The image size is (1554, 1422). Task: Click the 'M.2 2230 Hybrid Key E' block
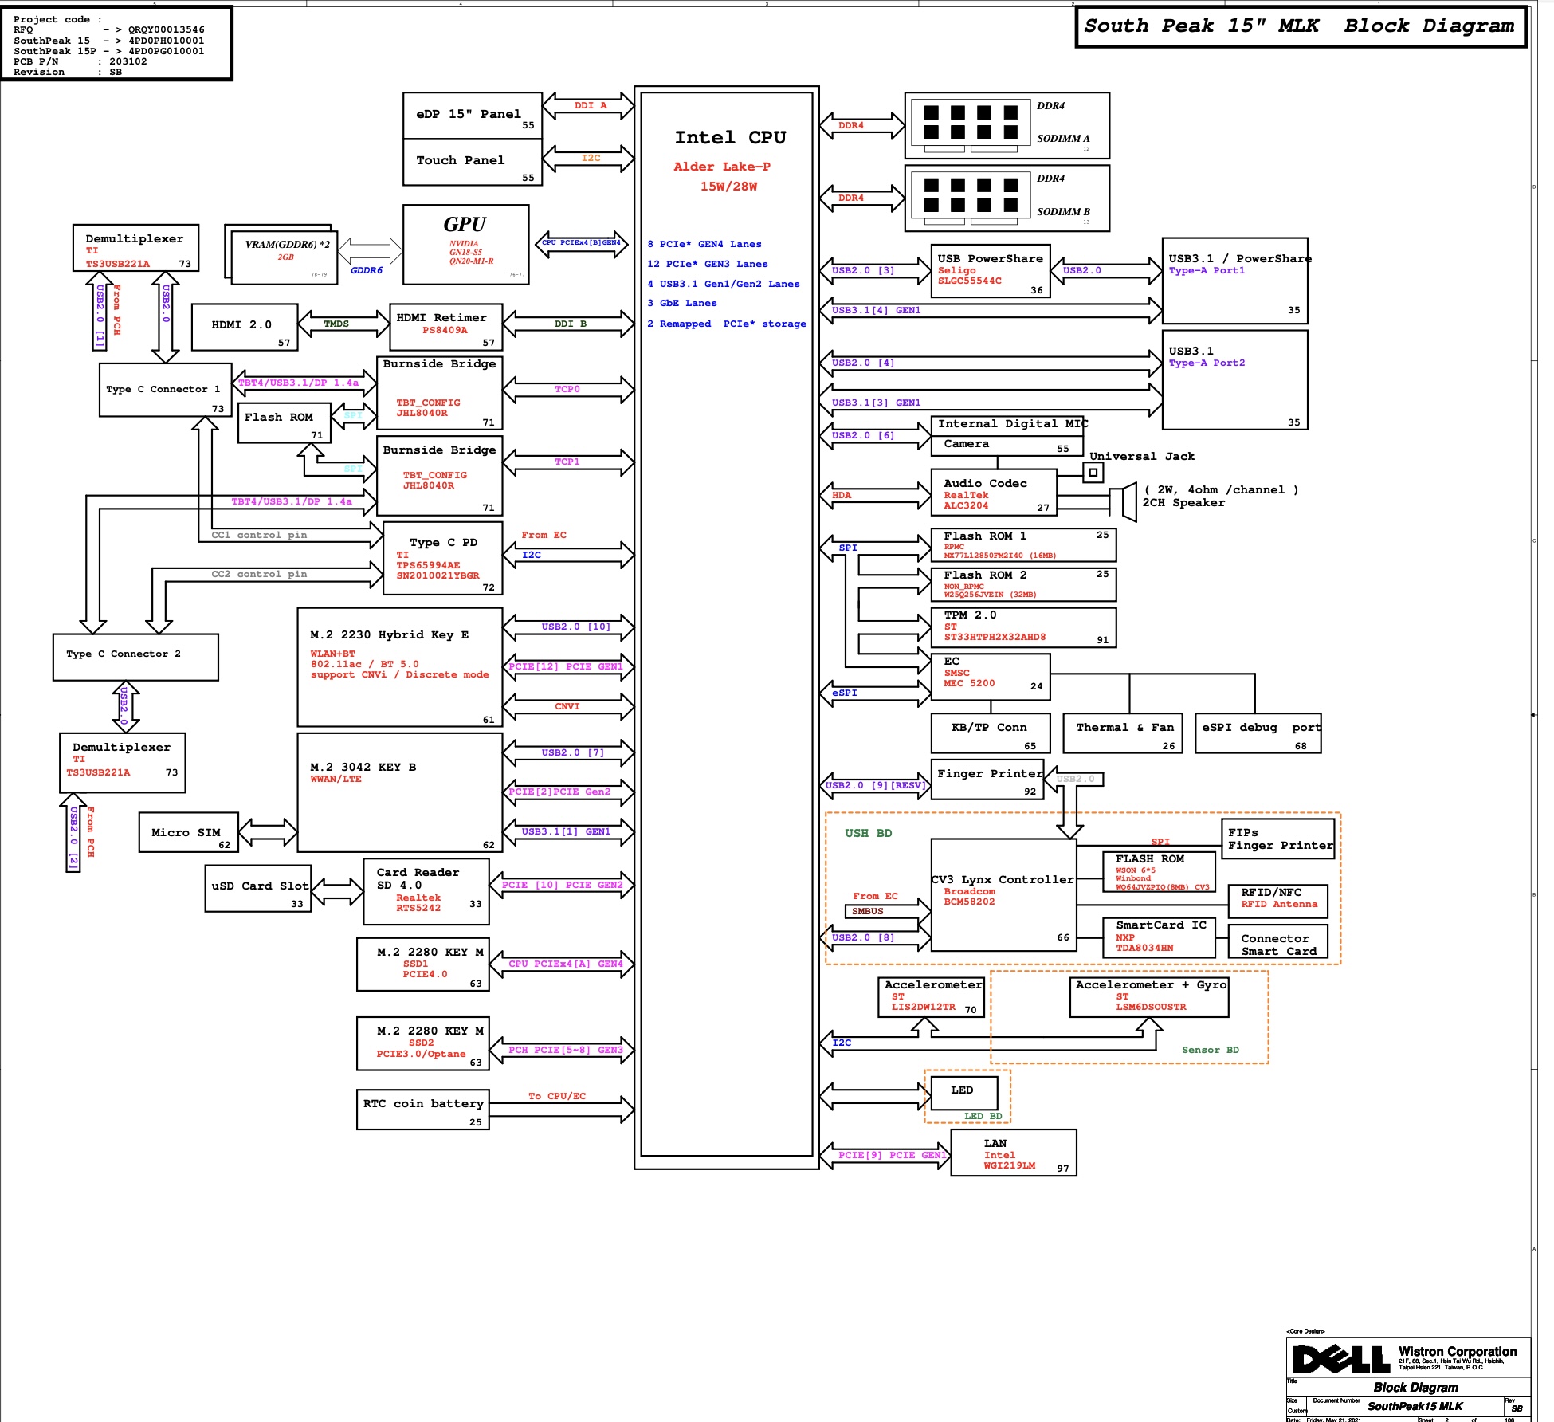click(400, 667)
